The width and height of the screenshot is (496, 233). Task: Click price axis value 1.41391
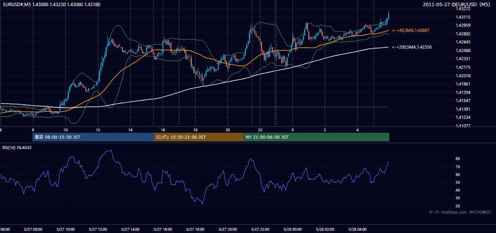pos(463,109)
